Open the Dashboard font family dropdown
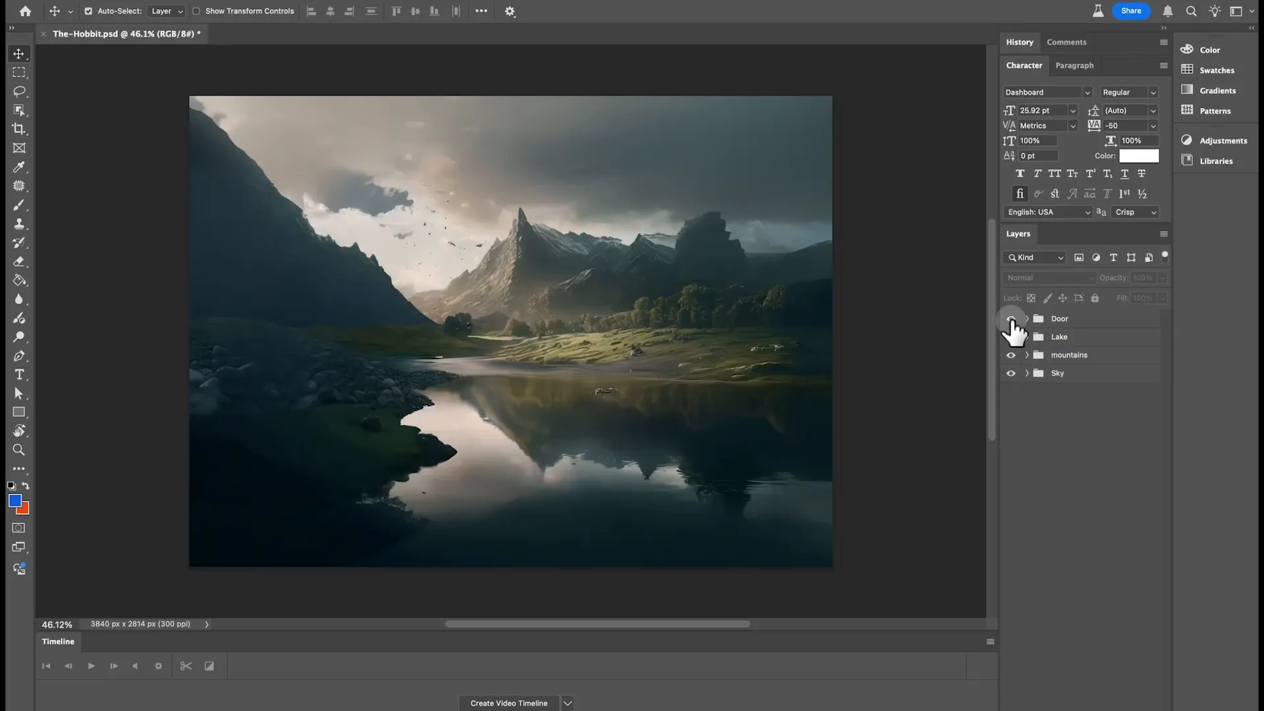Screen dimensions: 1264x711 coord(1047,92)
